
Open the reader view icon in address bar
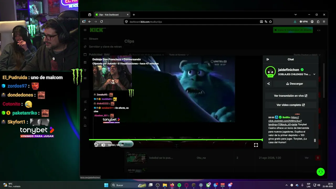pyautogui.click(x=261, y=22)
